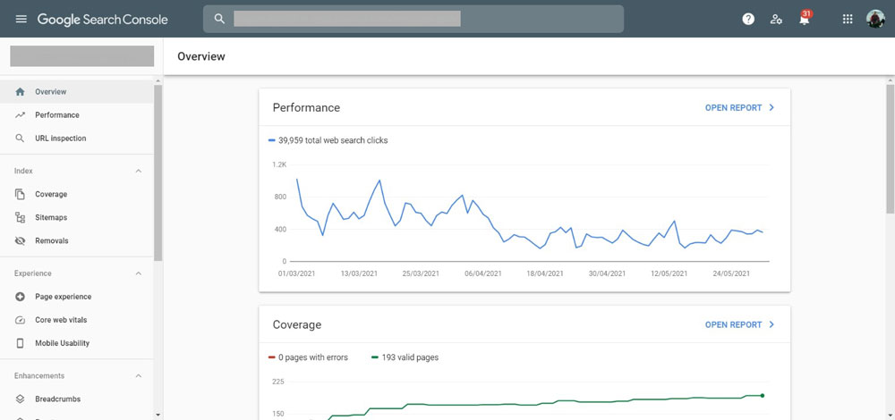Click the main page vertical scrollbar
The width and height of the screenshot is (895, 420).
[891, 149]
